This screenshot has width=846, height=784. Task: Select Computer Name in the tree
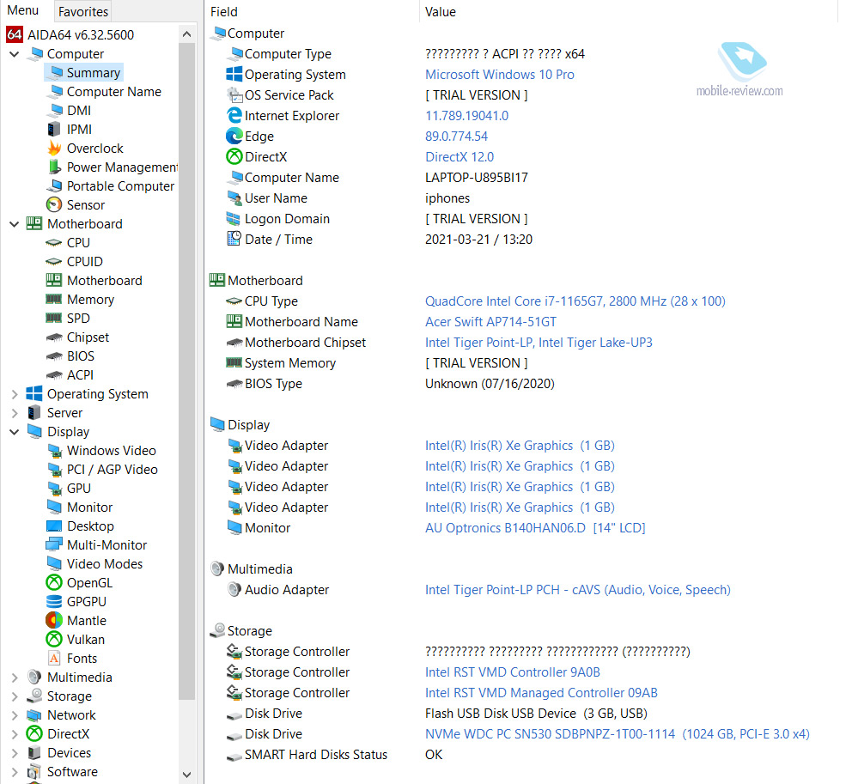114,92
